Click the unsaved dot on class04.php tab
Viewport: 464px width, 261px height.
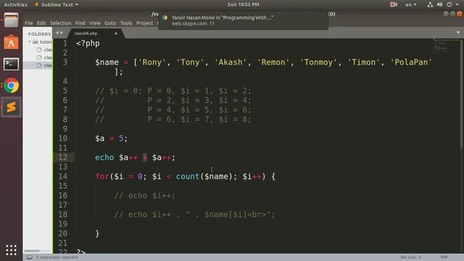coord(116,33)
